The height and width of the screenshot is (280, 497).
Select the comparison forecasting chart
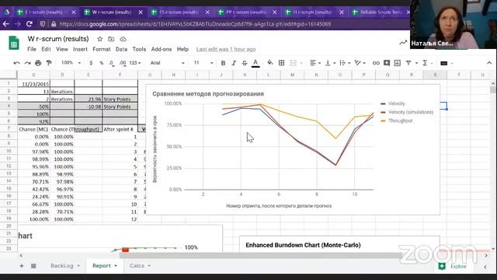[x=293, y=149]
